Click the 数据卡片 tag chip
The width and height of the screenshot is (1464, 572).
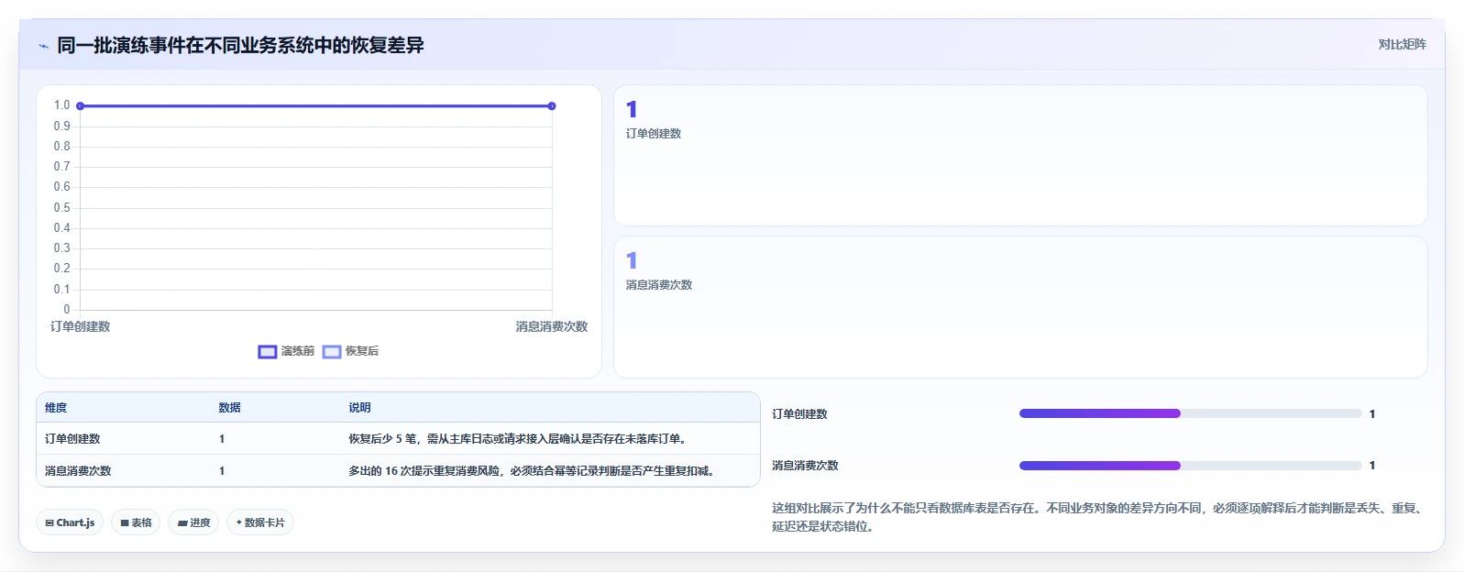260,522
